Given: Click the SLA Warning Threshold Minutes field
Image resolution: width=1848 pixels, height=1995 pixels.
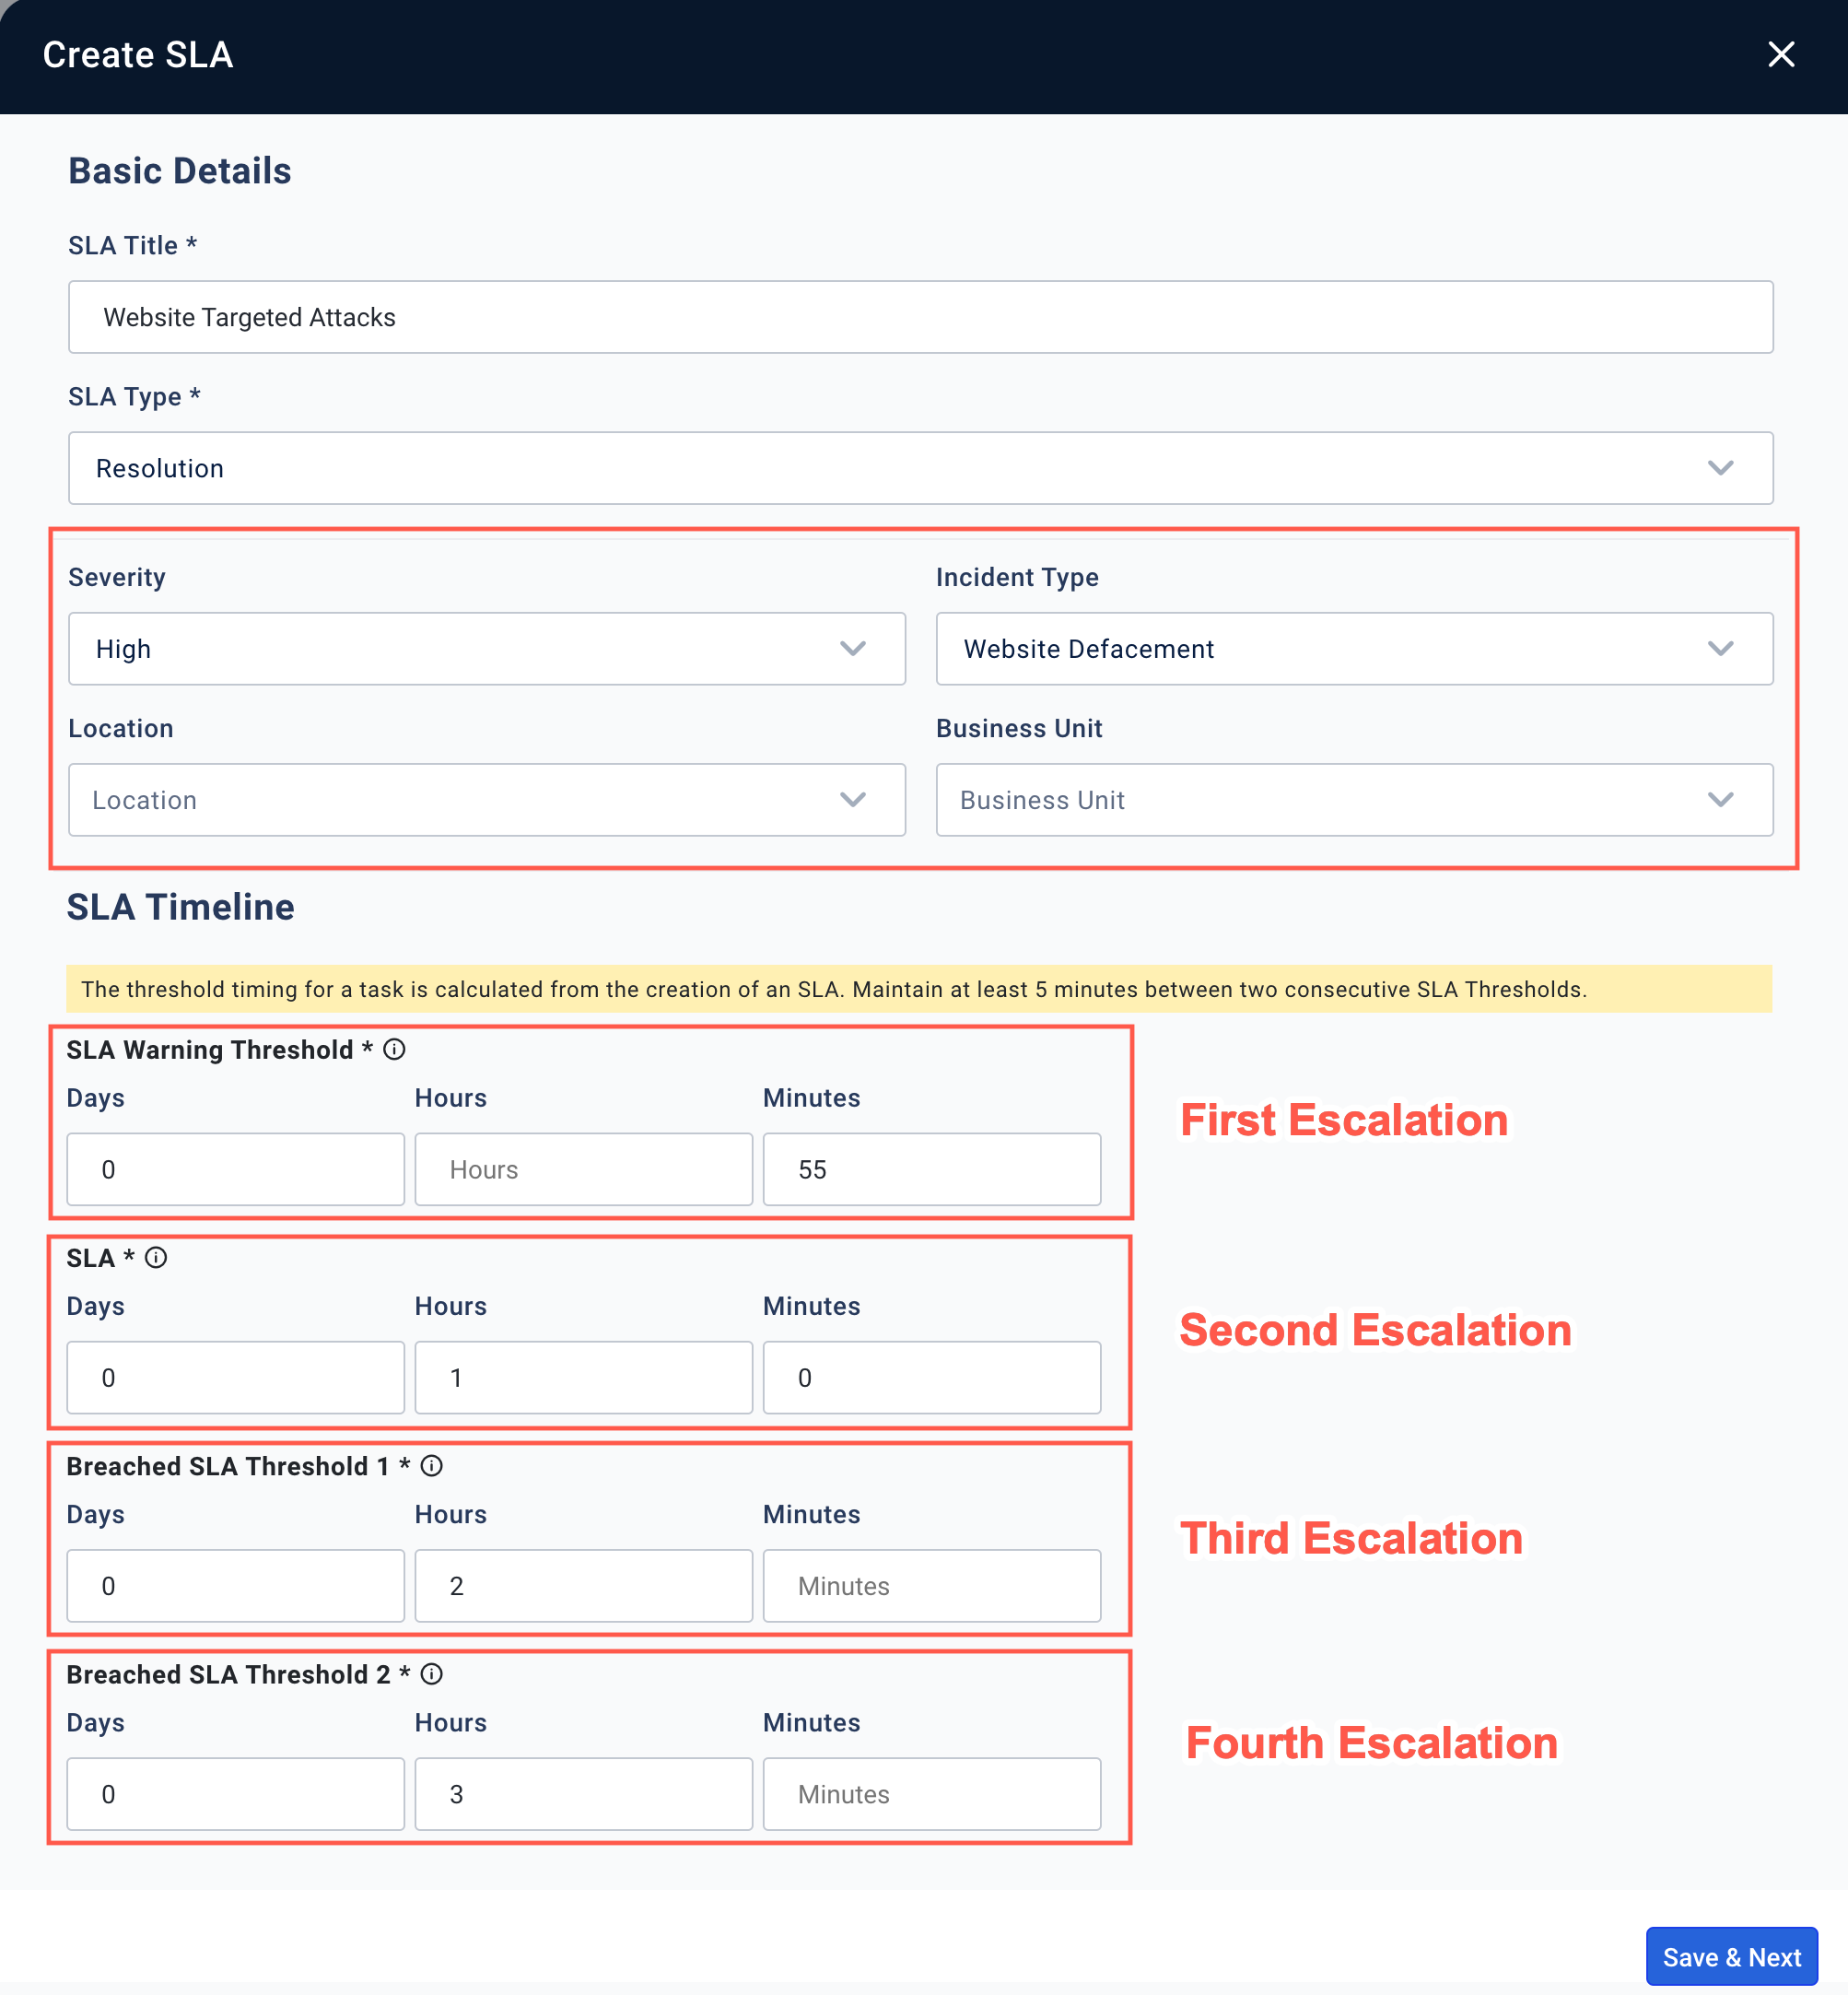Looking at the screenshot, I should [931, 1169].
